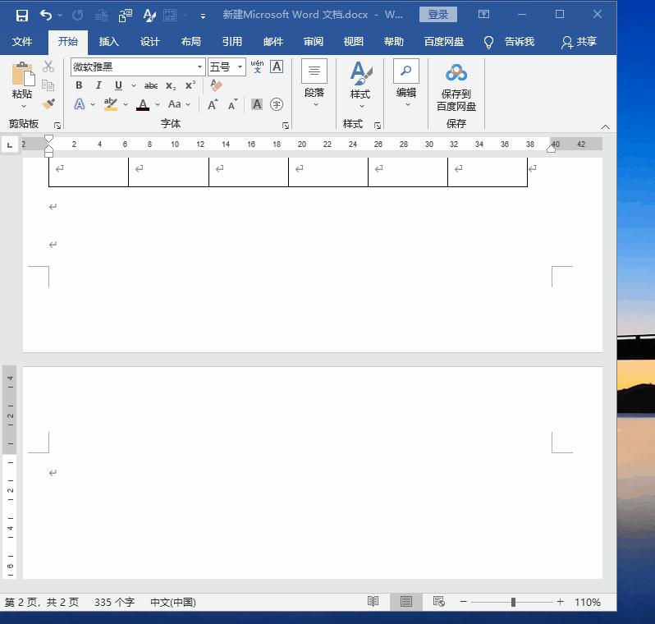Click the Clear All Formatting eraser icon
This screenshot has width=655, height=624.
(x=217, y=85)
